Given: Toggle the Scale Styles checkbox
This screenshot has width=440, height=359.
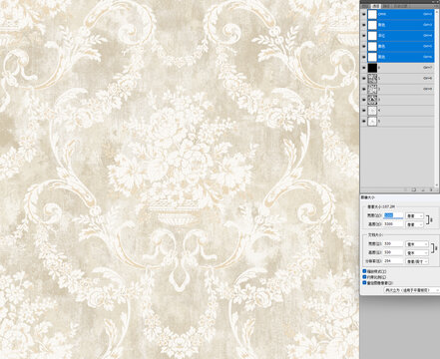Looking at the screenshot, I should tap(364, 271).
